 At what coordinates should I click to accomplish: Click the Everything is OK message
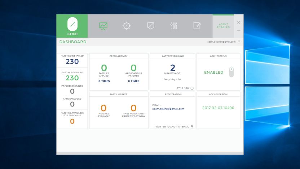173,79
